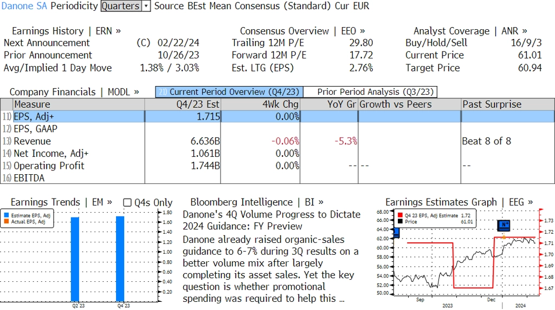Click the black Price legend swatch
The width and height of the screenshot is (555, 310).
[x=400, y=222]
